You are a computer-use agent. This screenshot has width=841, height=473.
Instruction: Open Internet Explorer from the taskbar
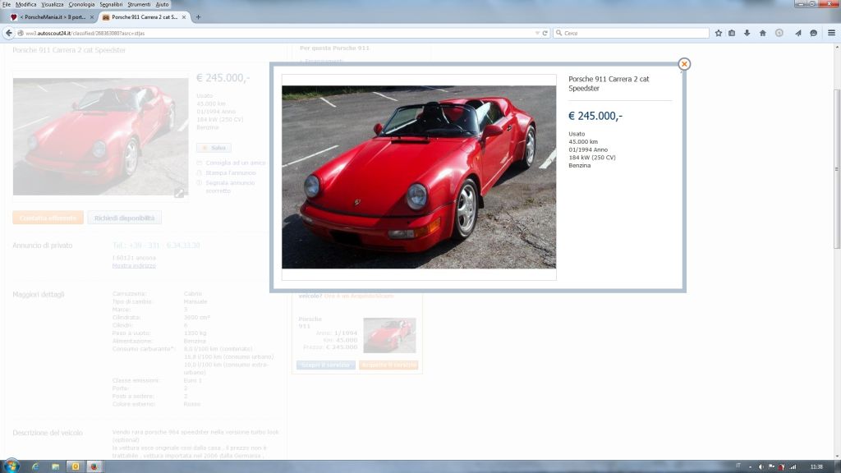(35, 466)
